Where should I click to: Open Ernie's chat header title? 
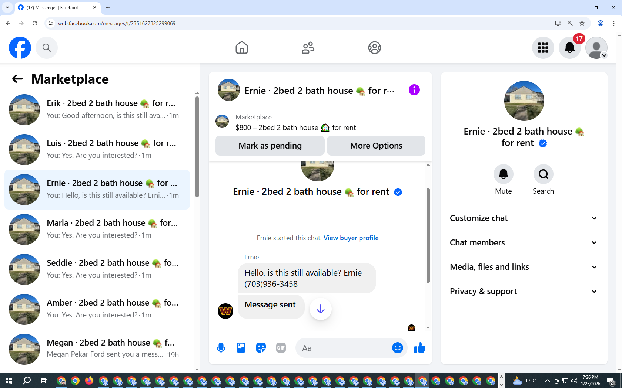tap(320, 91)
